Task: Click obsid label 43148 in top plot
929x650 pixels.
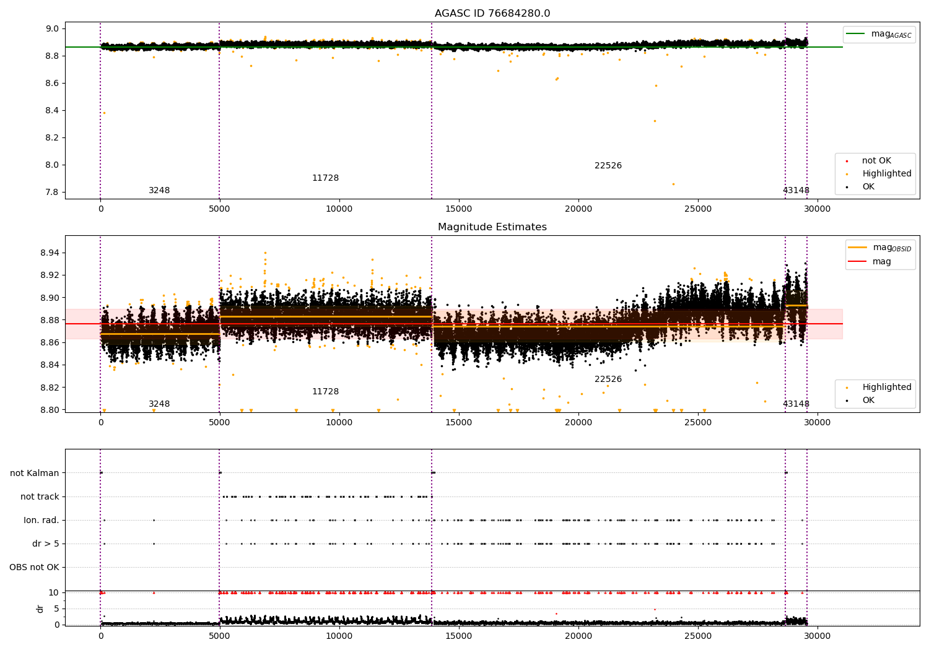Action: click(x=796, y=191)
